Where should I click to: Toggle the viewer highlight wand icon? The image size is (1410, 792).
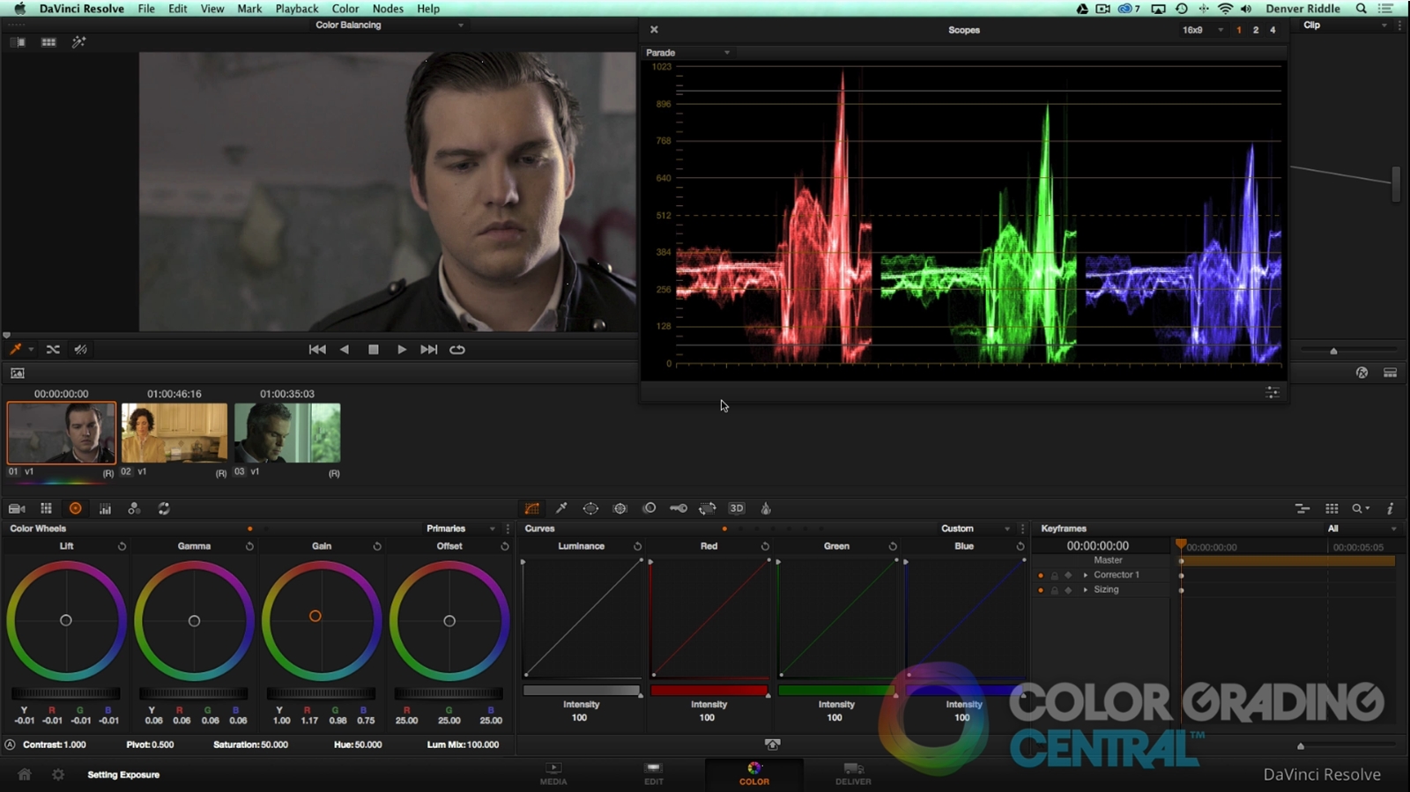(78, 42)
